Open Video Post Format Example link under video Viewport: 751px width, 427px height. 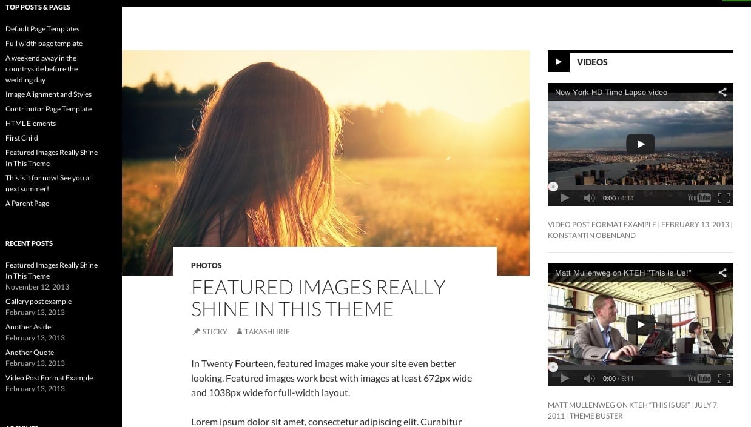tap(602, 224)
